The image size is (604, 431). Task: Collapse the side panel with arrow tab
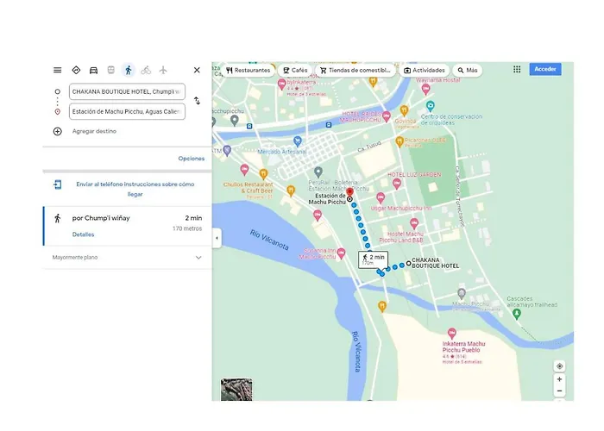click(x=217, y=238)
